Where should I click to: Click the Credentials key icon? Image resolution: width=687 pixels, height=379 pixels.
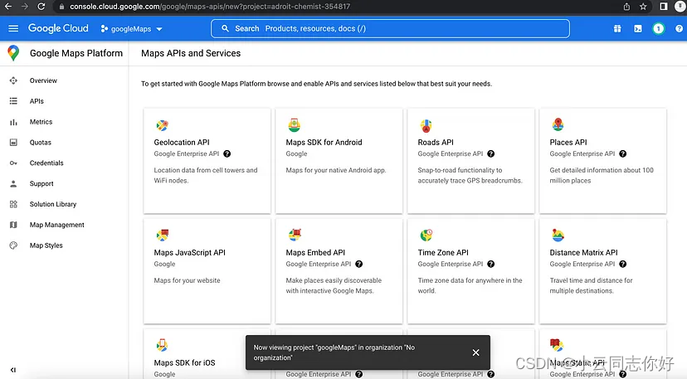pyautogui.click(x=13, y=163)
